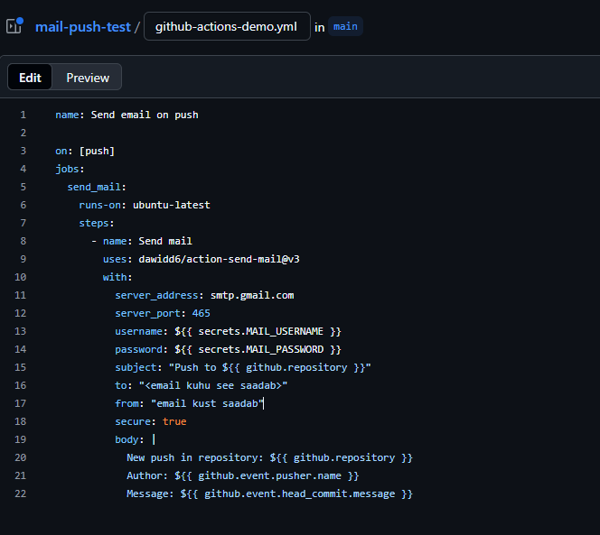This screenshot has width=600, height=535.
Task: Click the subject 'Push to' line
Action: pyautogui.click(x=242, y=367)
